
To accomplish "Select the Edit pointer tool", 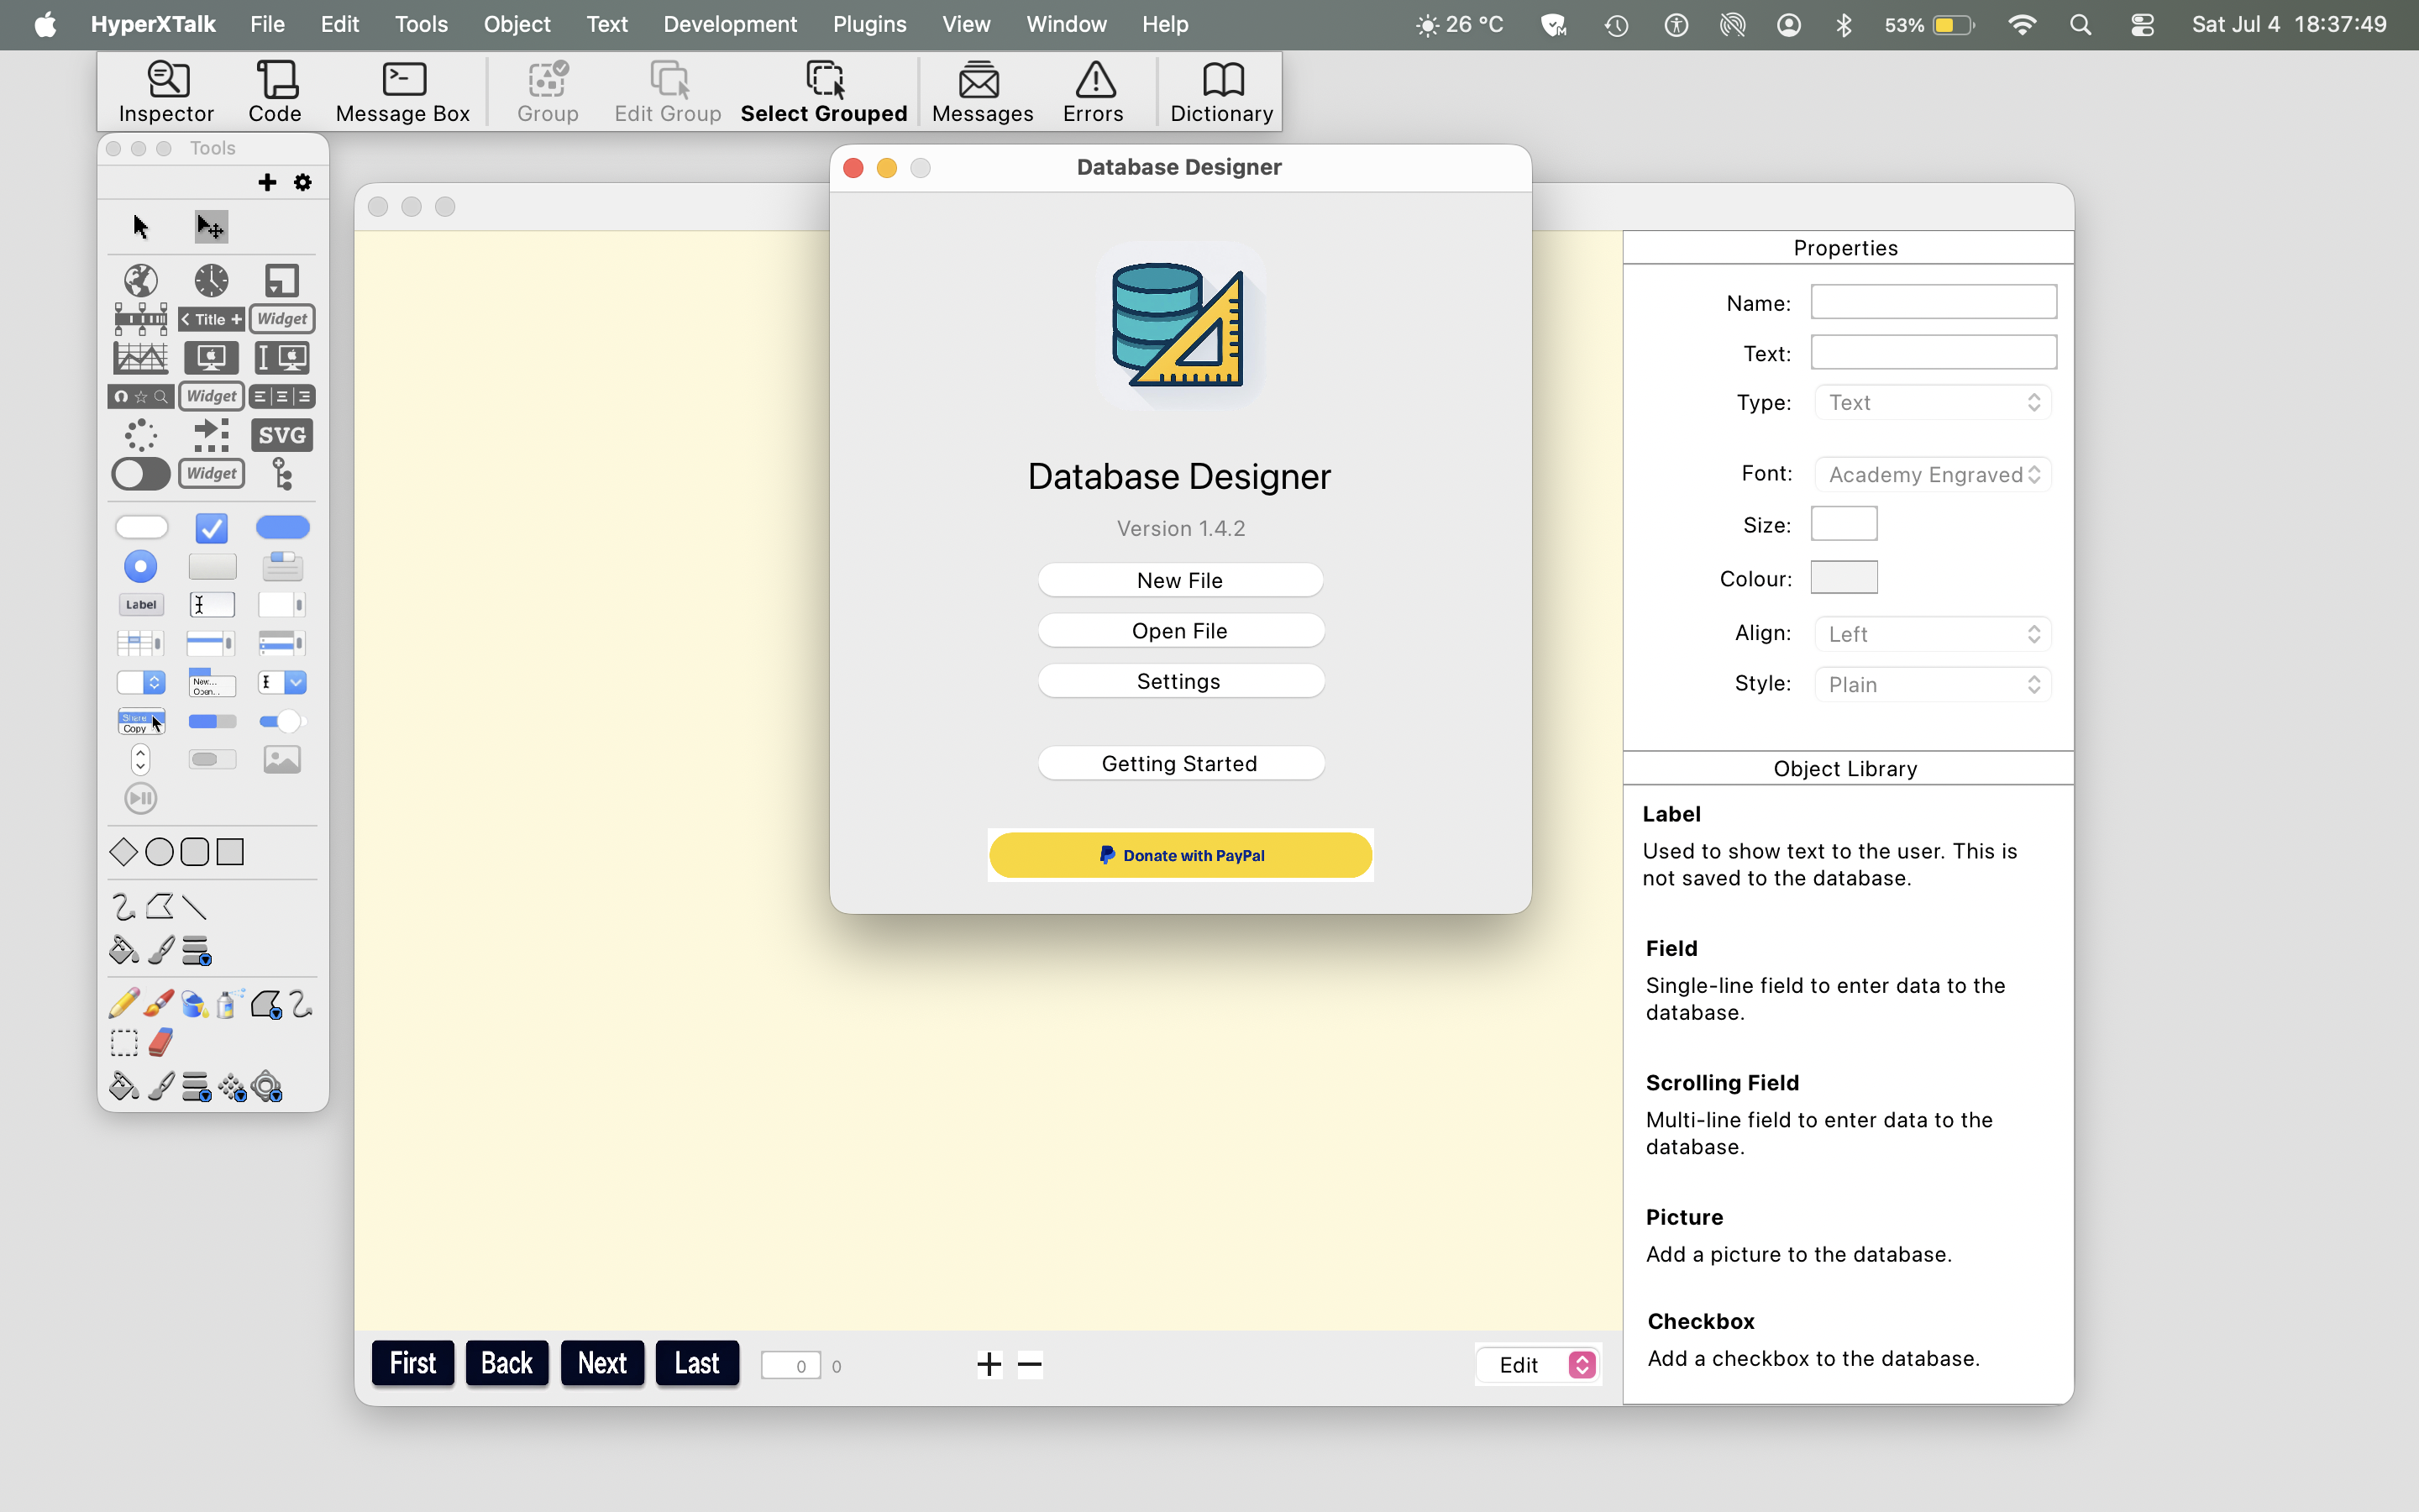I will point(211,227).
